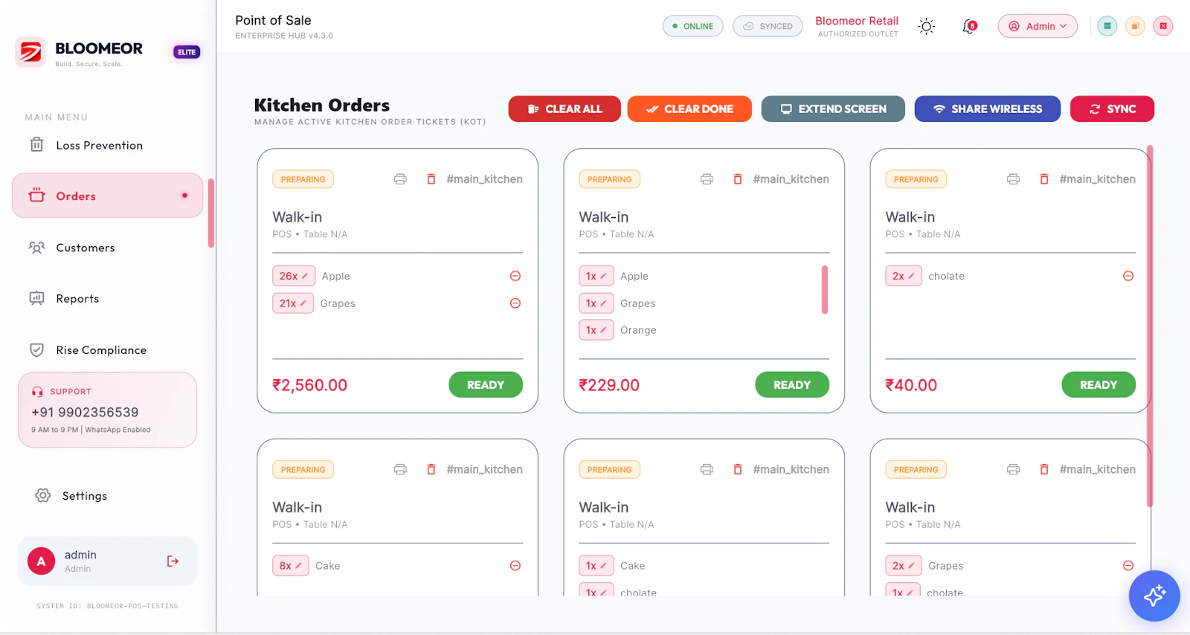Open the notifications bell
1190x635 pixels.
click(x=969, y=27)
